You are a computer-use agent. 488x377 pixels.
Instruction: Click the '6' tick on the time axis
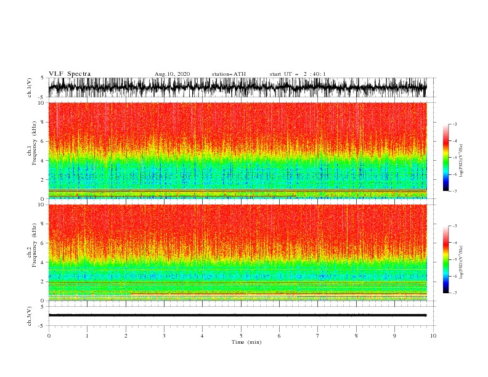click(279, 336)
